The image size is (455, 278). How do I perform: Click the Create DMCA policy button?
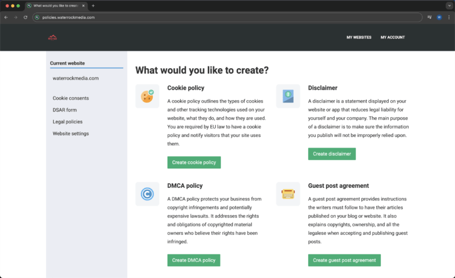[x=194, y=260]
